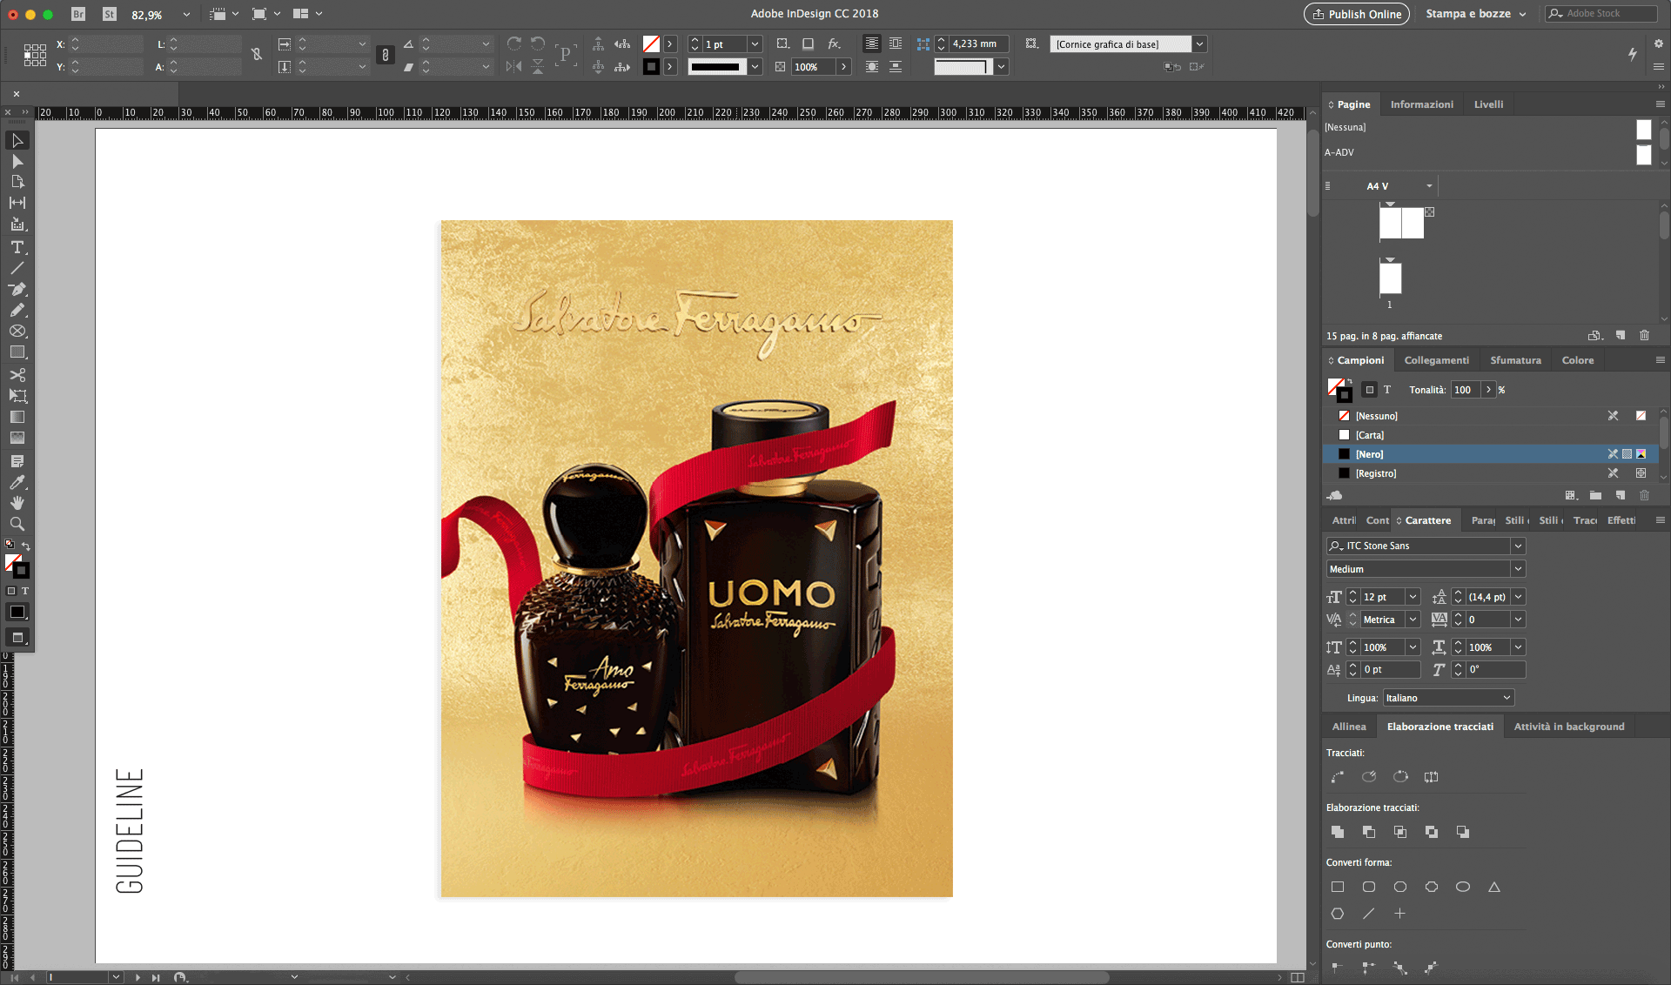1671x985 pixels.
Task: Select the Zoom tool
Action: 17,524
